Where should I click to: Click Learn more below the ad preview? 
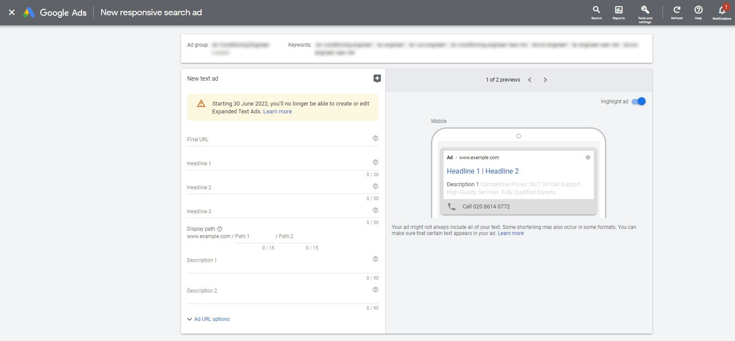tap(510, 233)
